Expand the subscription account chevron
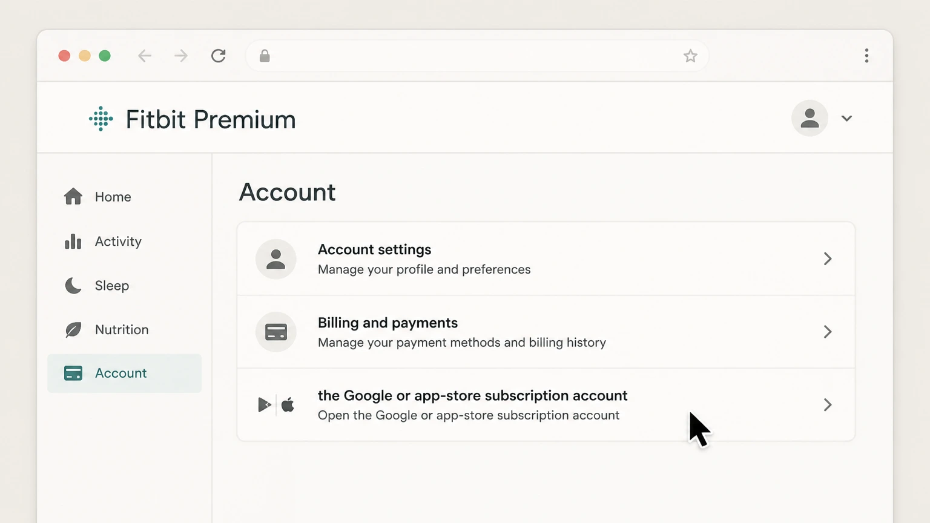Viewport: 930px width, 523px height. 828,404
